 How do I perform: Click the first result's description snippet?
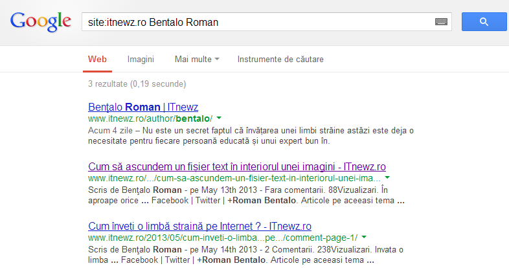[250, 136]
